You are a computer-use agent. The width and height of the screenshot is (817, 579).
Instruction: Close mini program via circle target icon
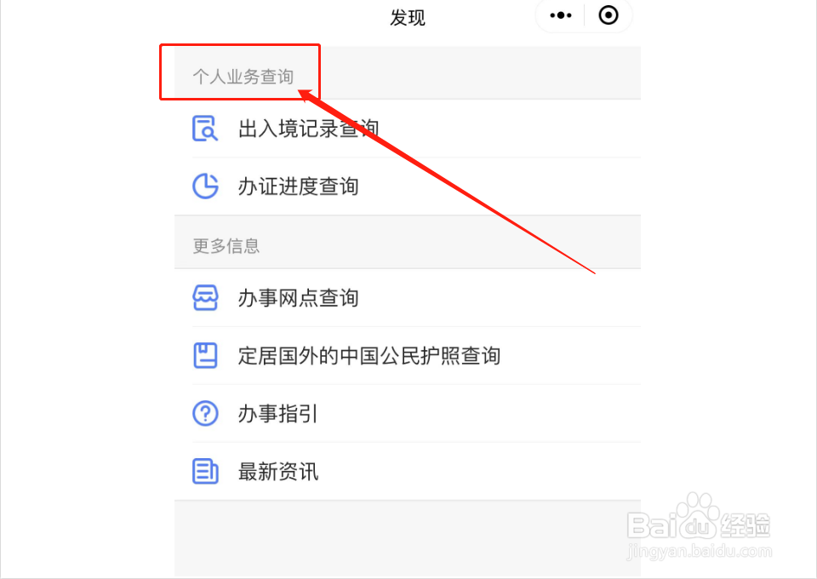point(608,15)
